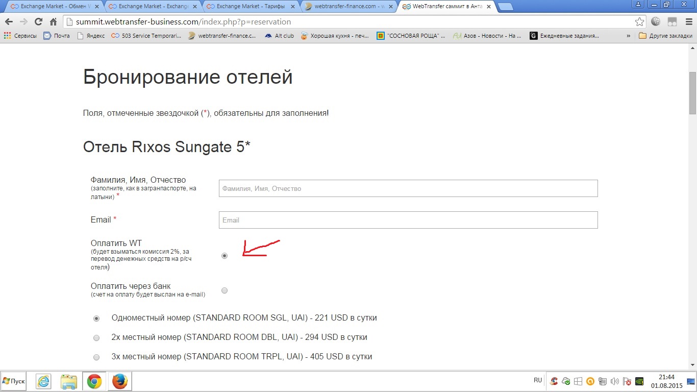Select the 2х местный номер DBL room

click(x=96, y=338)
